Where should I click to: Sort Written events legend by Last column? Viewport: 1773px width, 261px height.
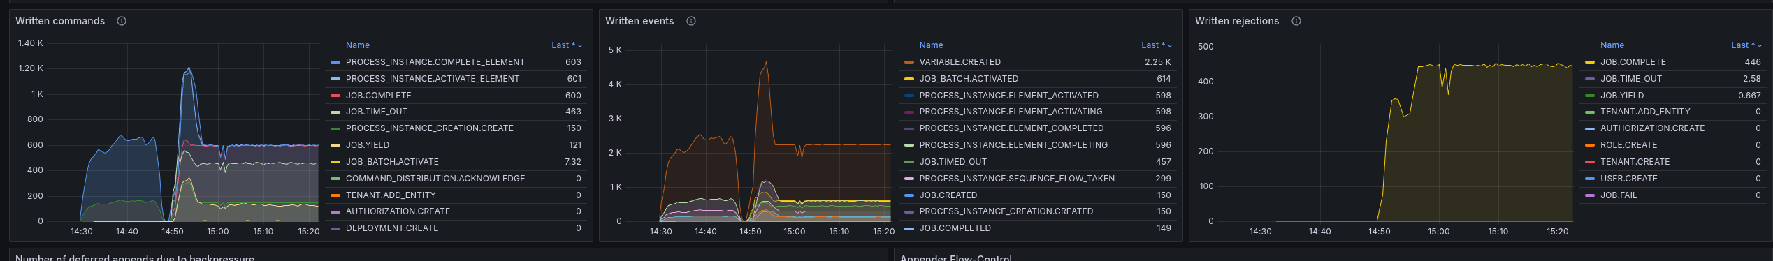tap(1157, 45)
